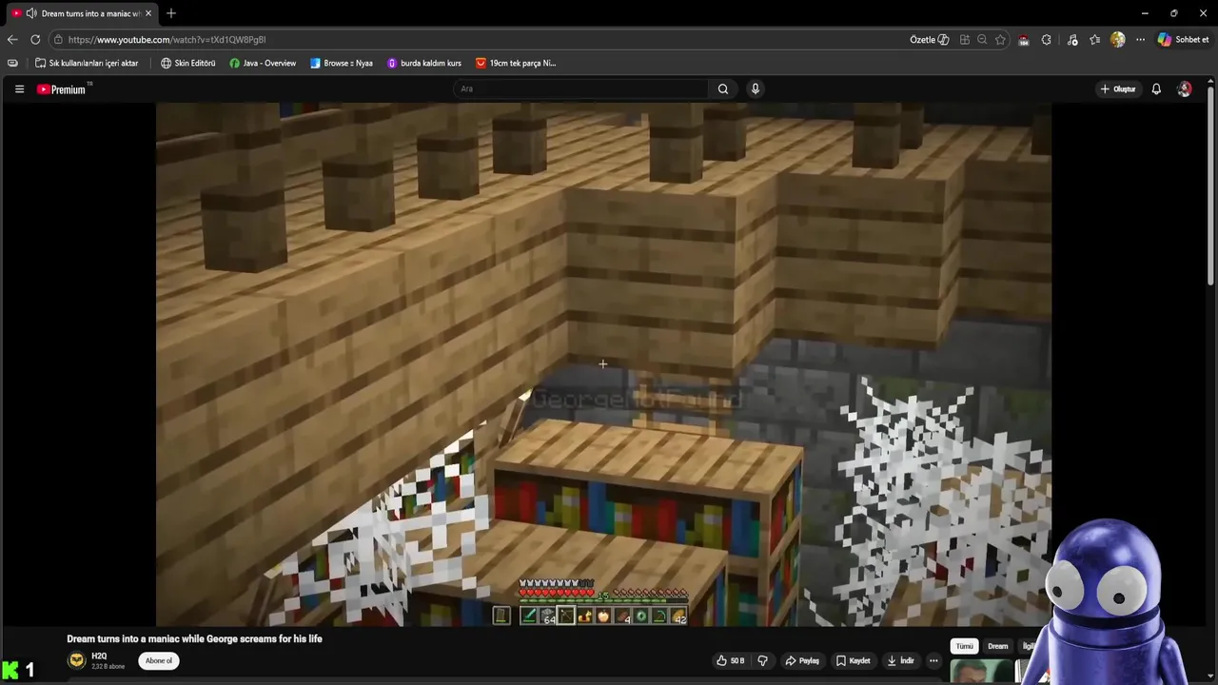
Task: Share the video via Paylaş
Action: [802, 660]
